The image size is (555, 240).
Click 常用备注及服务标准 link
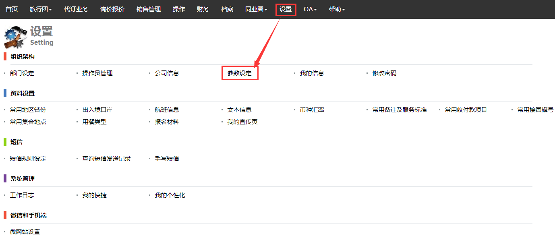coord(400,110)
